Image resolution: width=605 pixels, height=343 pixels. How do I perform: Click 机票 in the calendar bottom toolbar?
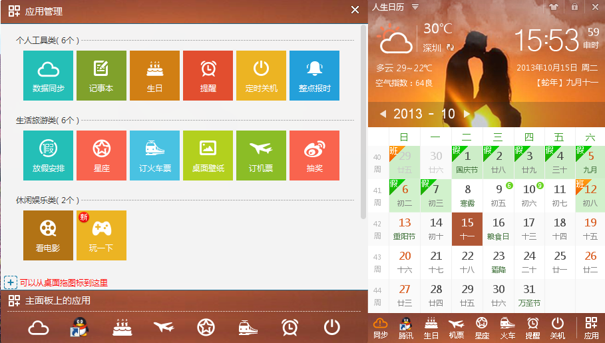pos(457,328)
